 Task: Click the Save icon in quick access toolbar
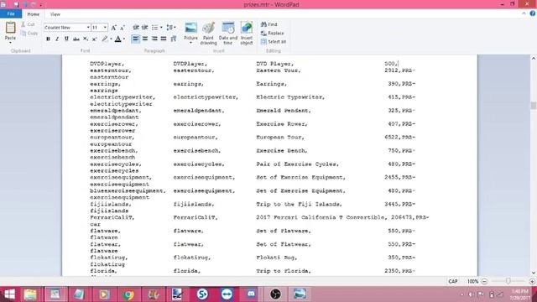16,4
